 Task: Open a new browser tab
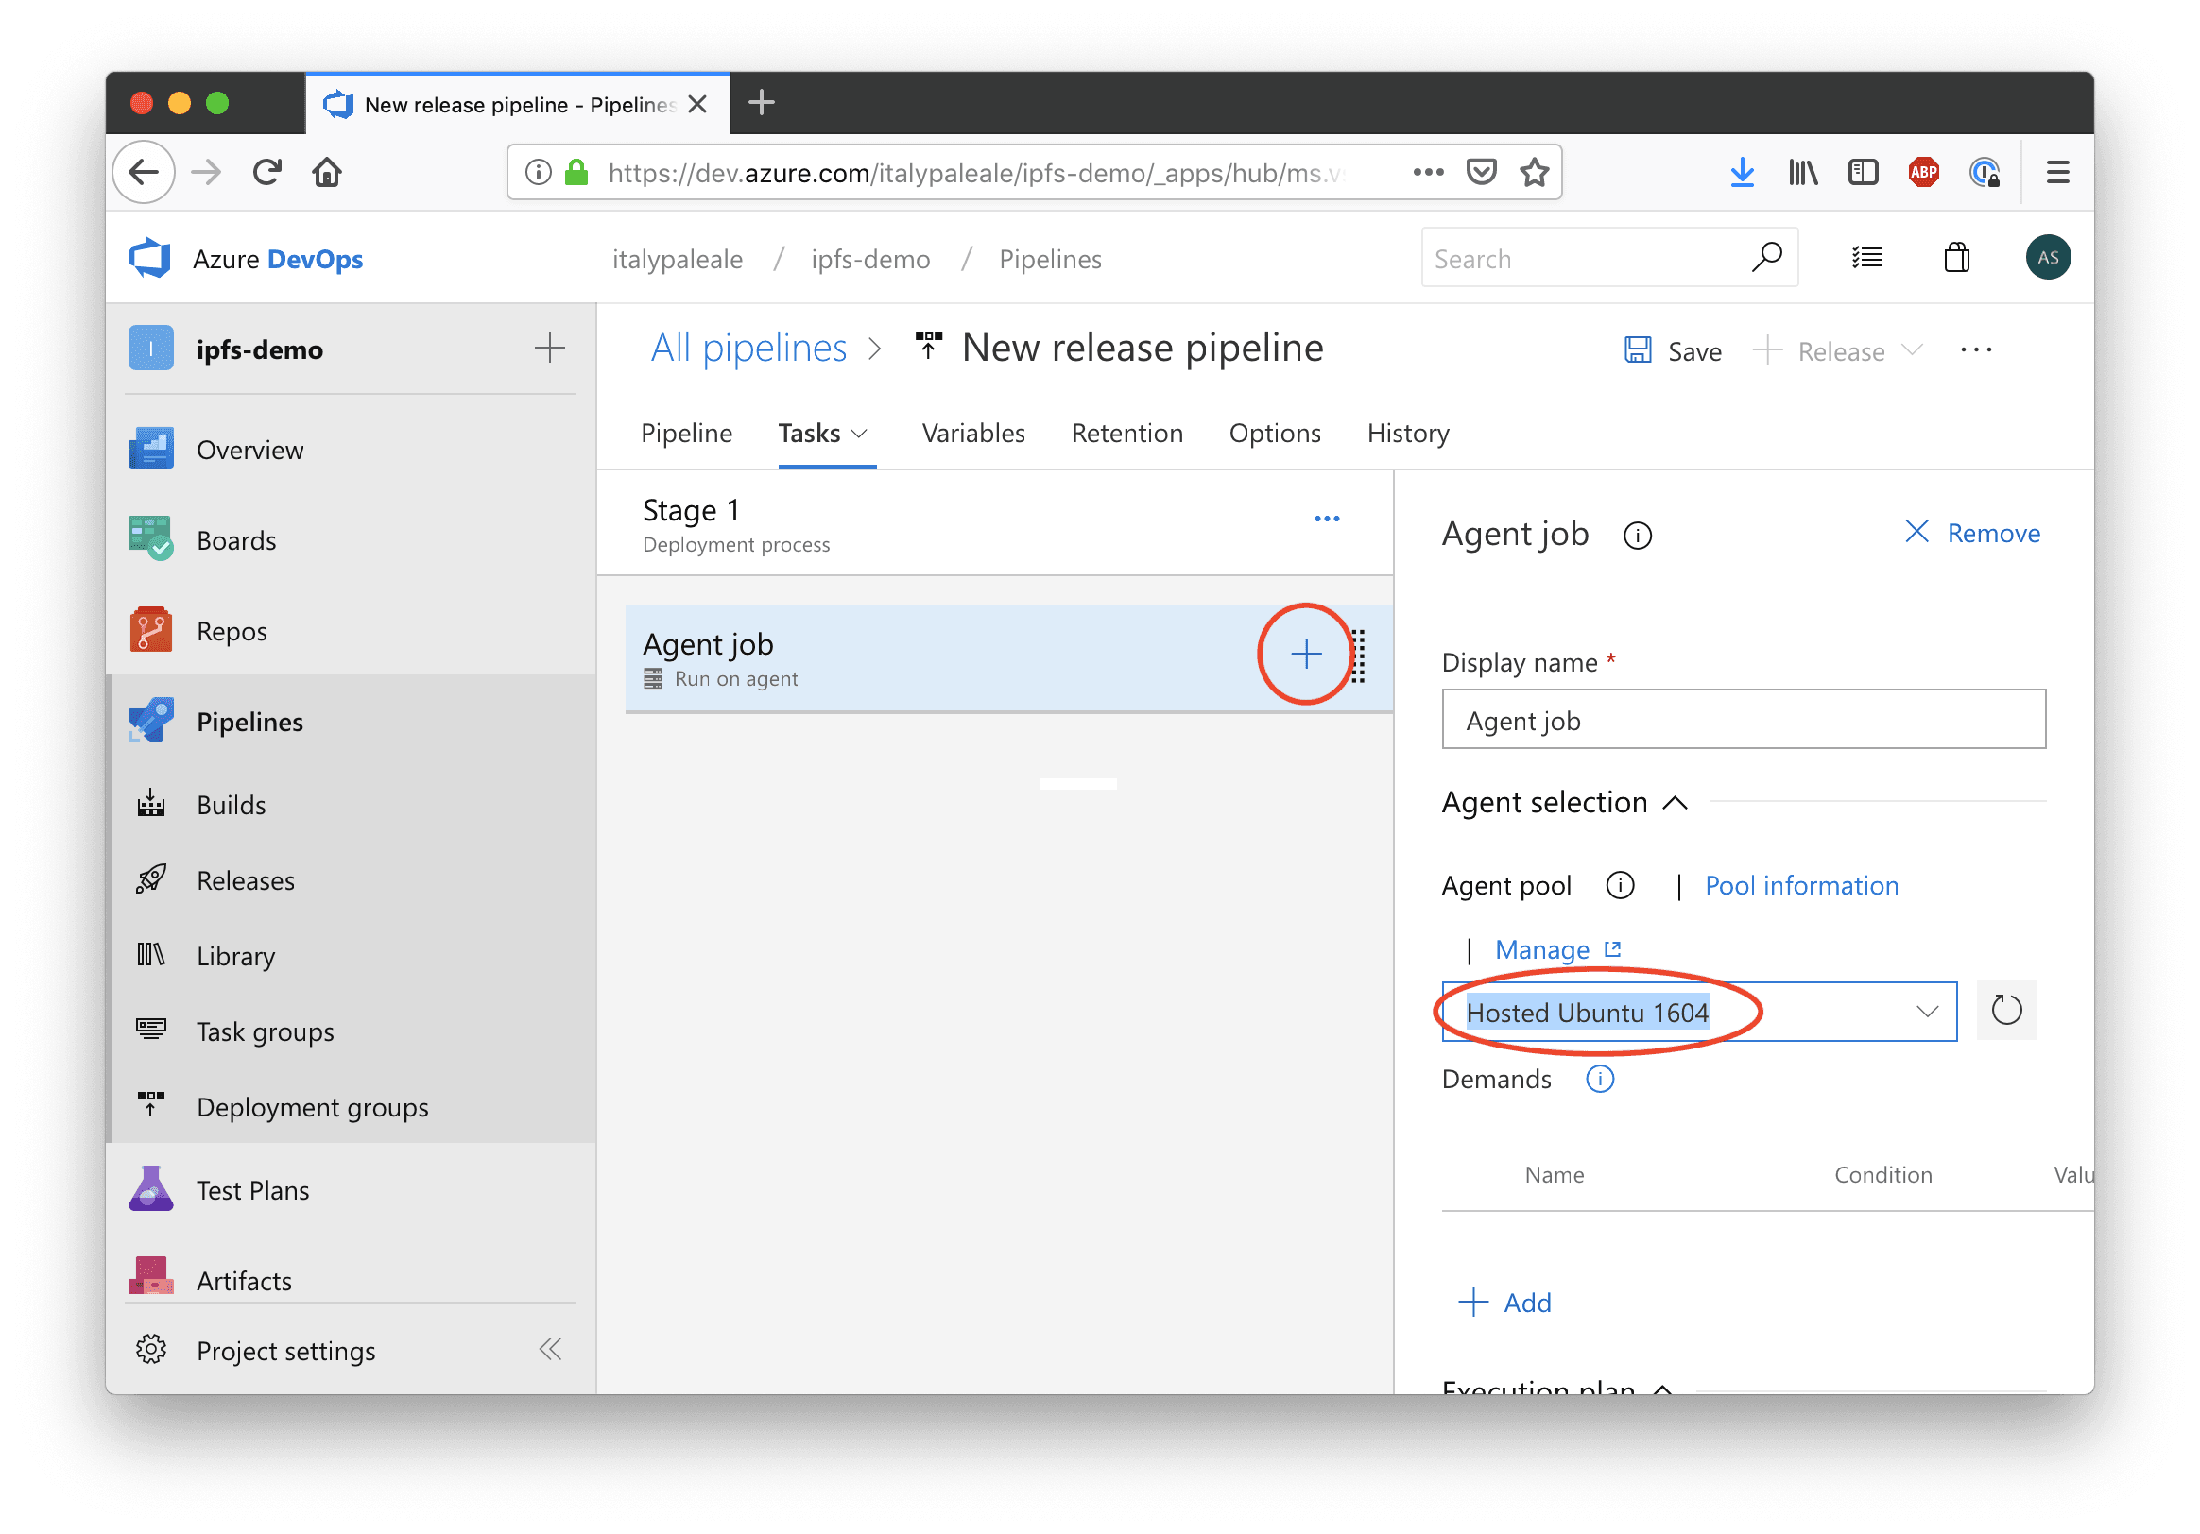tap(761, 102)
